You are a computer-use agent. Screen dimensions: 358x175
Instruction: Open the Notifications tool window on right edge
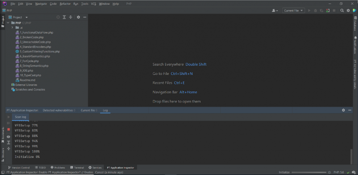click(x=355, y=45)
